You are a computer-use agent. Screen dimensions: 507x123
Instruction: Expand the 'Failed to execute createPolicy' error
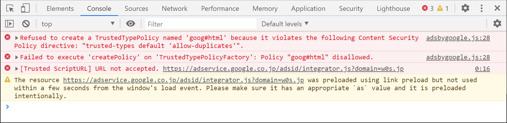coord(17,57)
